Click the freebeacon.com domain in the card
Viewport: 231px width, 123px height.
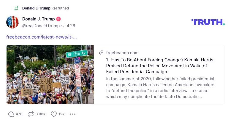coord(122,53)
